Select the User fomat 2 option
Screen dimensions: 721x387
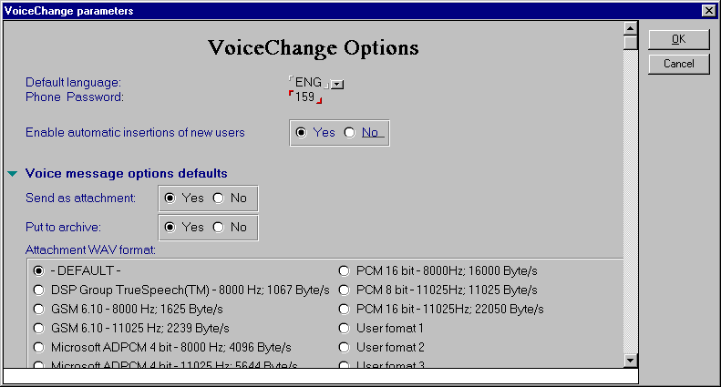pos(344,348)
